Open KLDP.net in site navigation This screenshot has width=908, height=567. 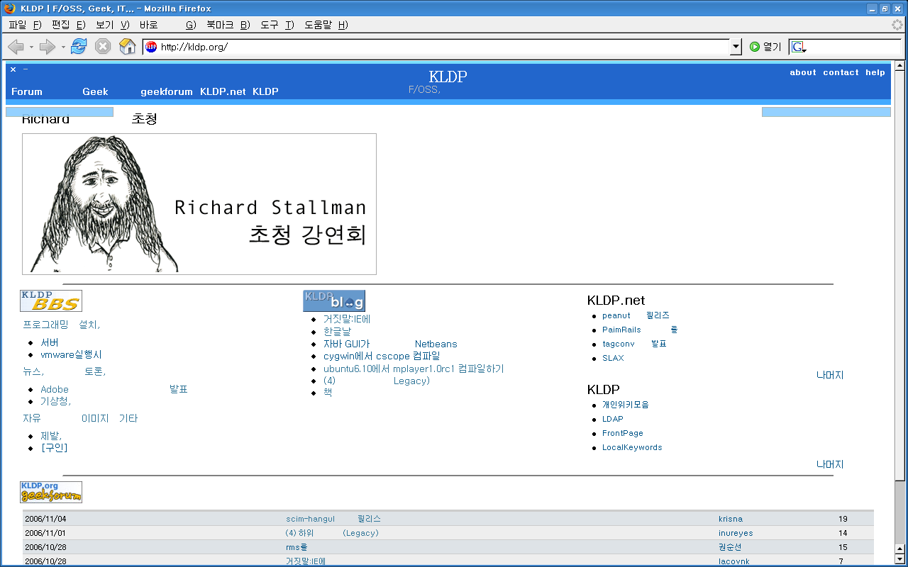pos(223,91)
